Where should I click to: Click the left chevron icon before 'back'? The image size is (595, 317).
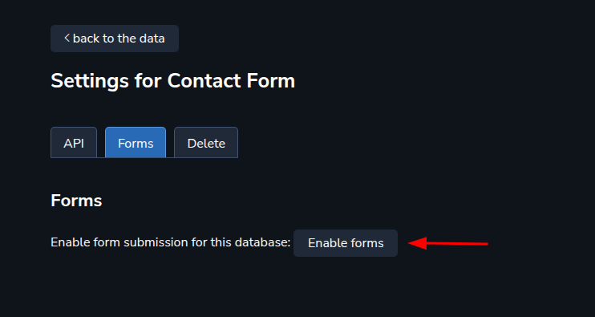pyautogui.click(x=67, y=38)
